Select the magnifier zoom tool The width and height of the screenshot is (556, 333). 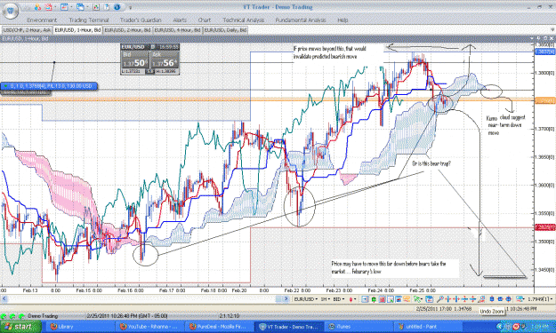[439, 299]
